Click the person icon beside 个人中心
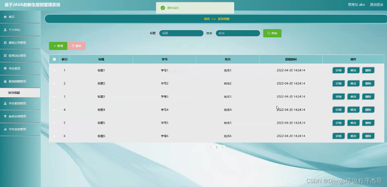Viewport: 387px width, 187px height. point(5,30)
